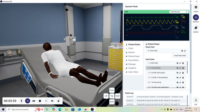The height and width of the screenshot is (112, 200).
Task: Pause the running simulation
Action: 27,101
